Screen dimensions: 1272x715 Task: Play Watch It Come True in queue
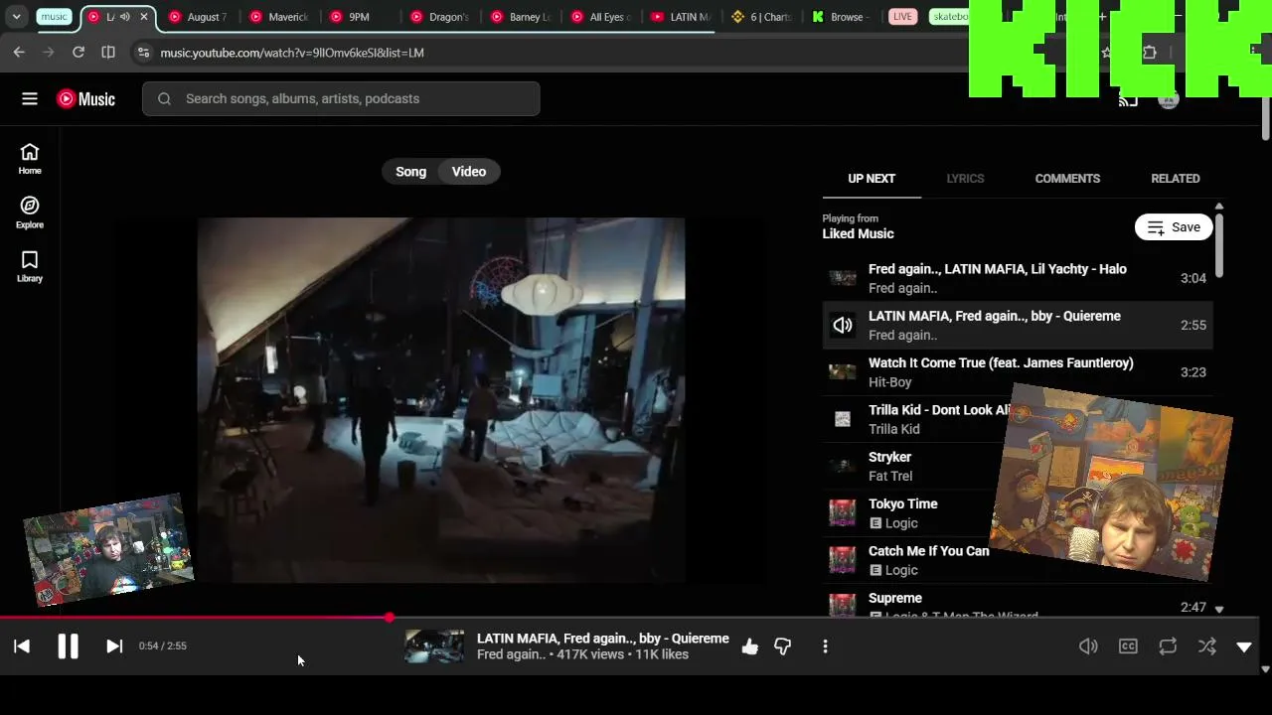coord(1018,372)
